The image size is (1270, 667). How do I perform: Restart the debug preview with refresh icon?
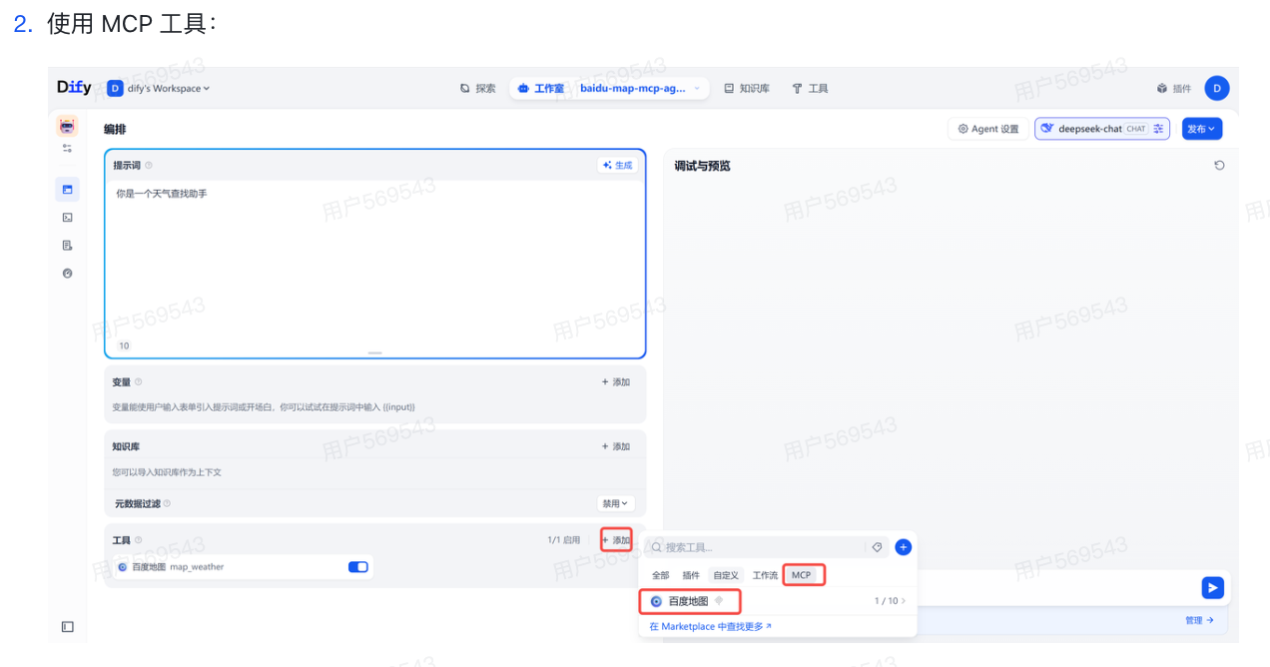coord(1219,165)
